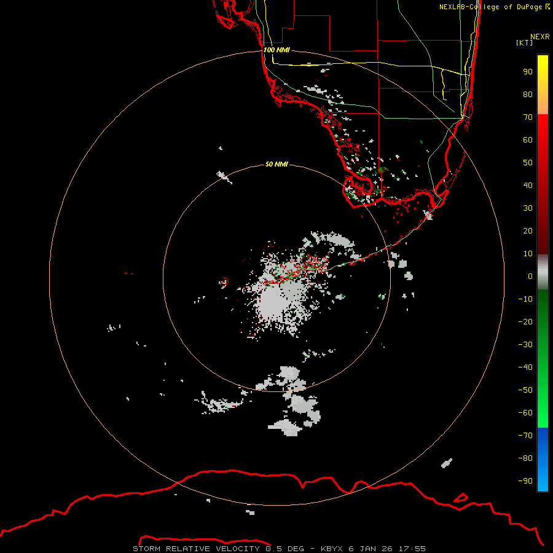The width and height of the screenshot is (553, 553).
Task: Click the 70 value on the velocity scale
Action: click(x=528, y=117)
